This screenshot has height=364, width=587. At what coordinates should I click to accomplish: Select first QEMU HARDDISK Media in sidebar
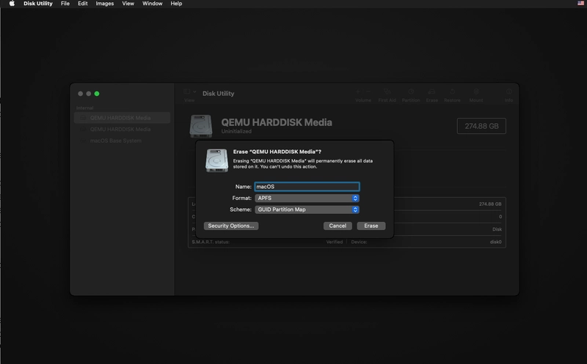point(122,118)
